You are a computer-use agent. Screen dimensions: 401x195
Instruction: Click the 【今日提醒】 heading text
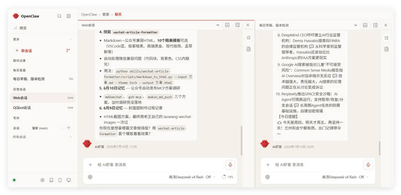(288, 117)
